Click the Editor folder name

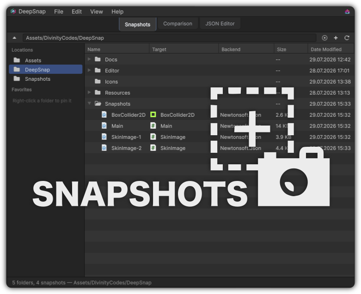click(112, 70)
